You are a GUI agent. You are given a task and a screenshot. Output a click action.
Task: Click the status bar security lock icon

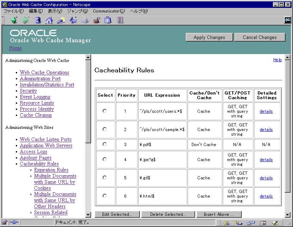pos(5,222)
